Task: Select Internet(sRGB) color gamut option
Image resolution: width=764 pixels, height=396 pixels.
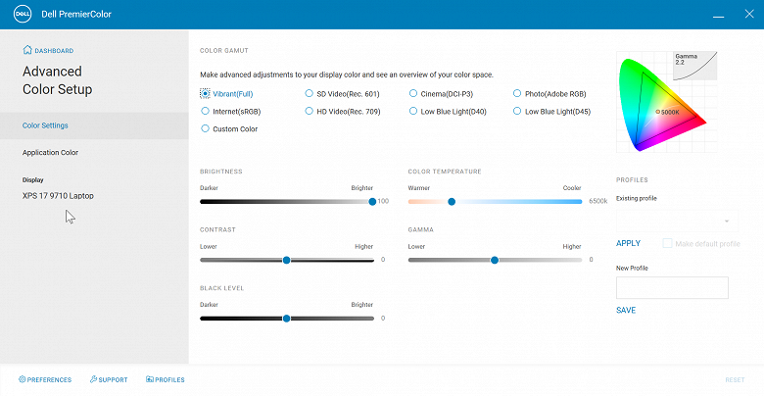Action: click(x=206, y=111)
